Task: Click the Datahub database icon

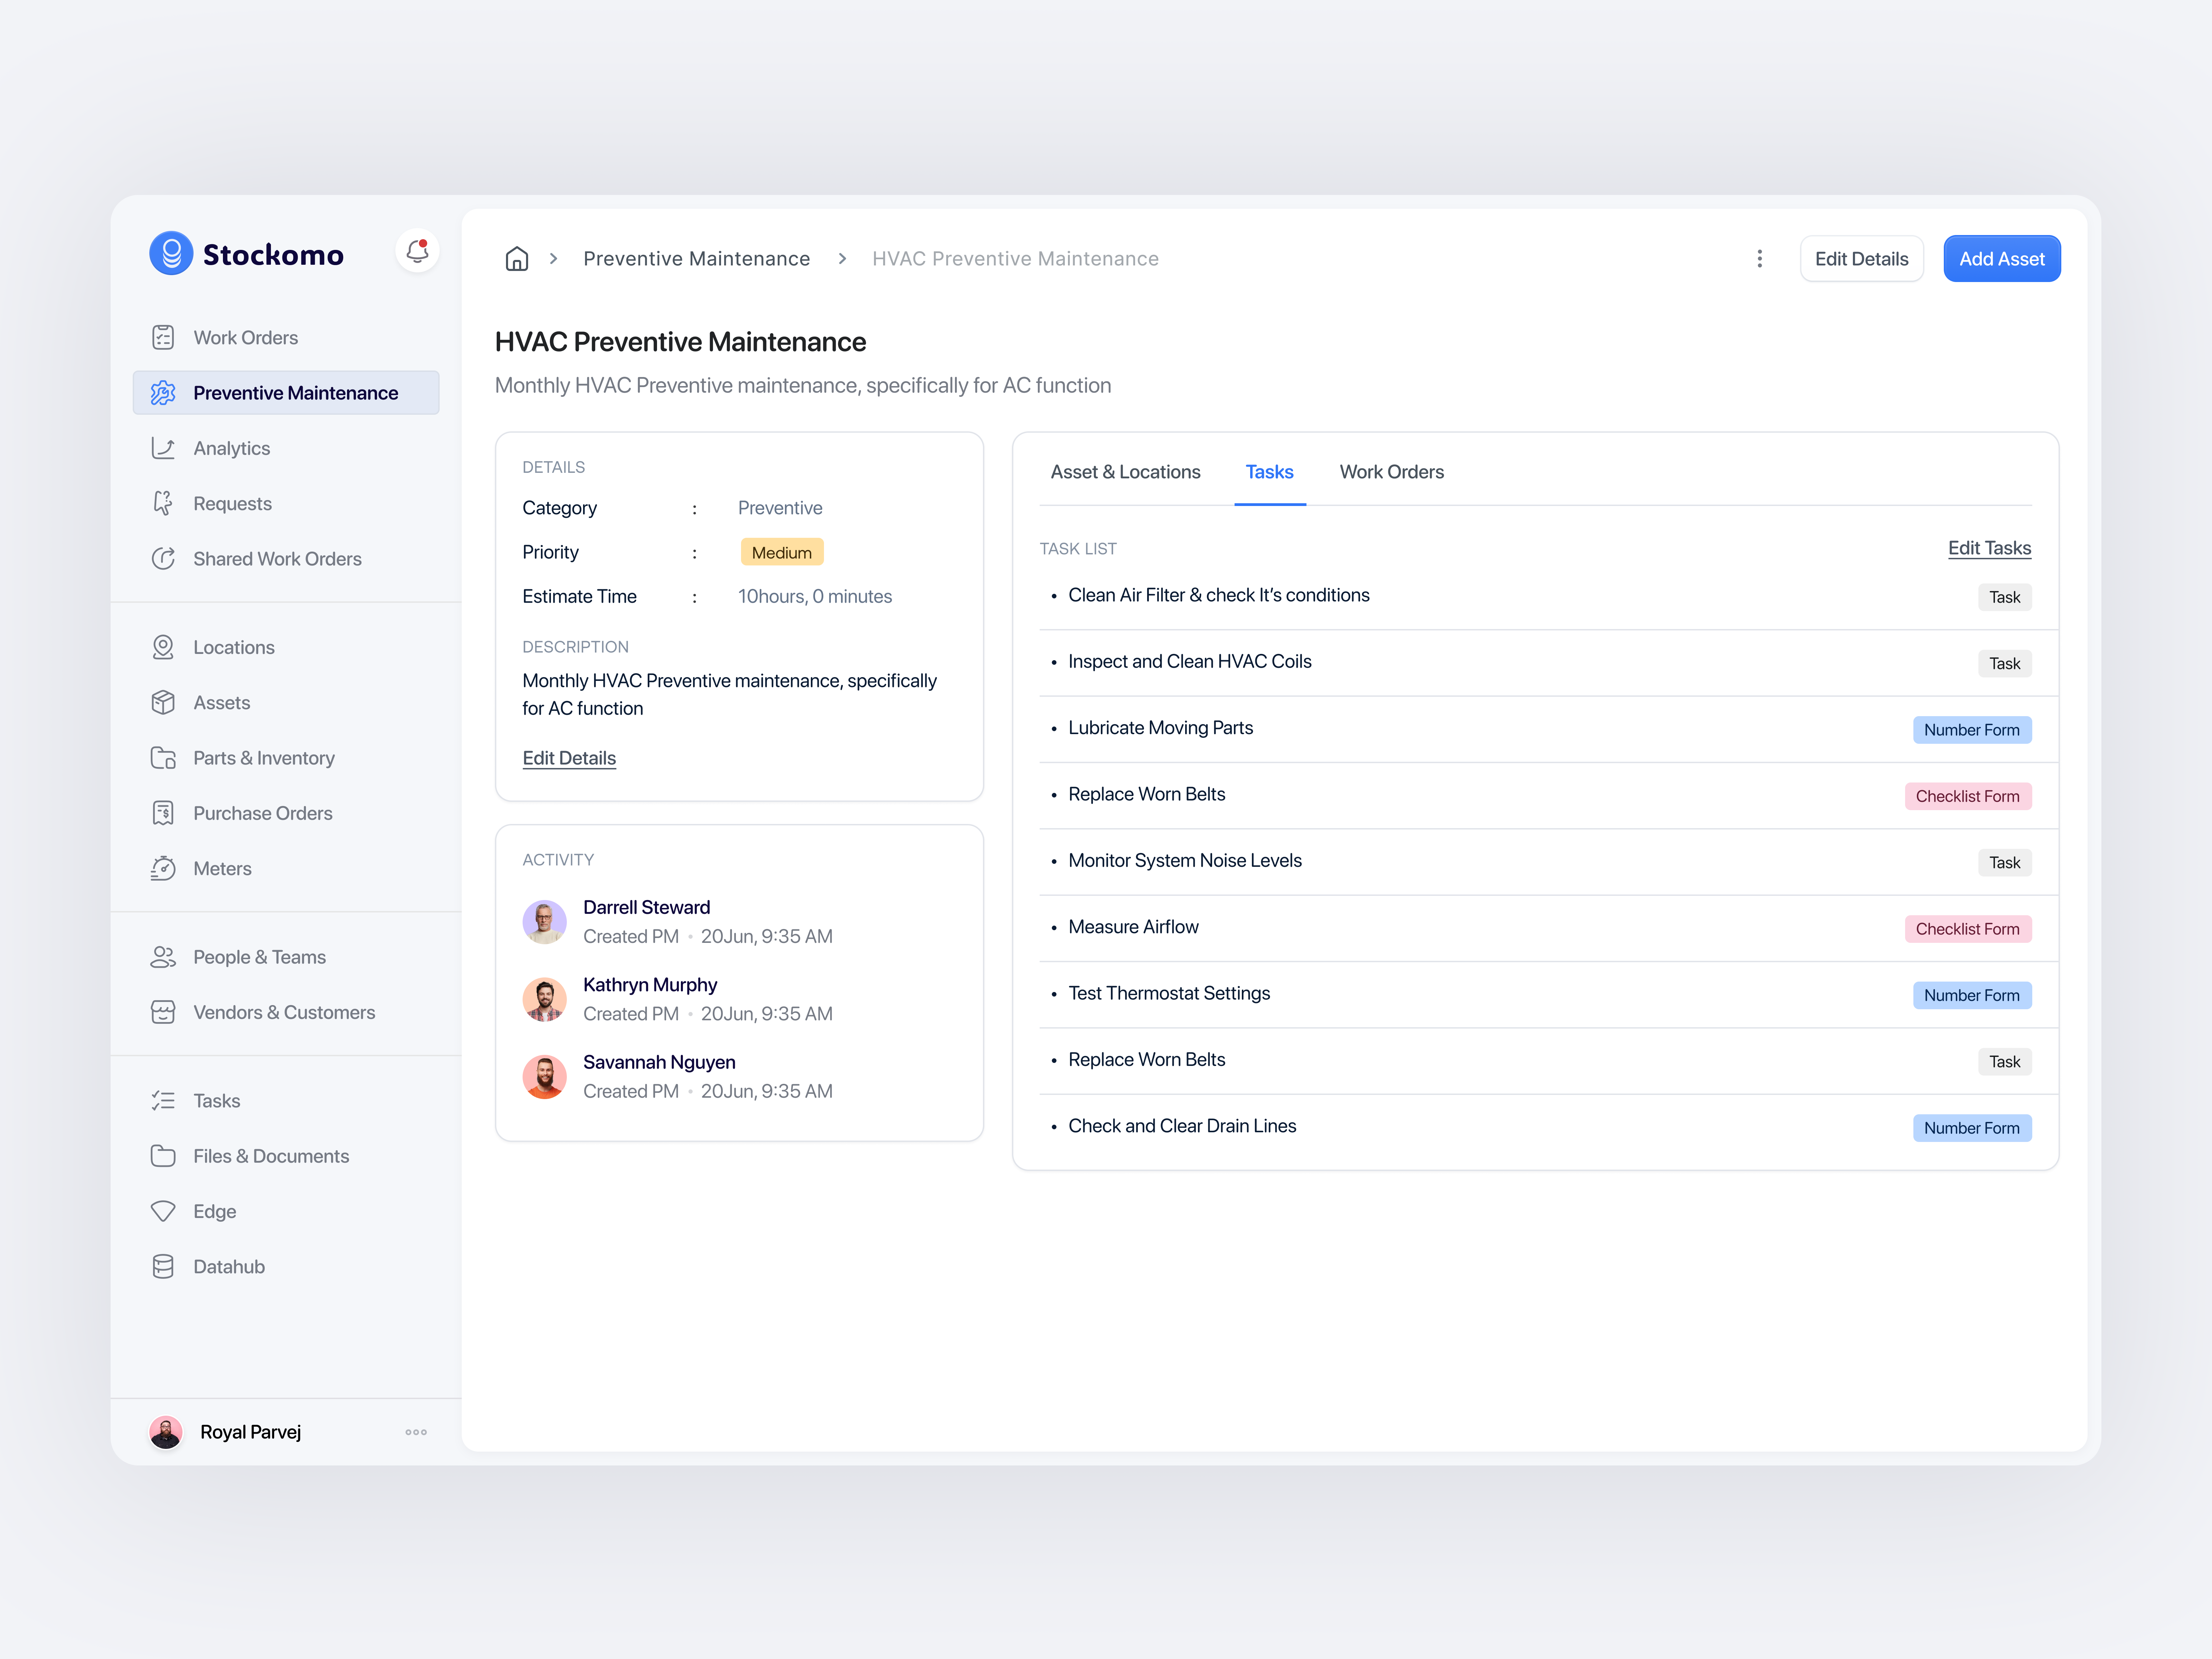Action: click(x=163, y=1266)
